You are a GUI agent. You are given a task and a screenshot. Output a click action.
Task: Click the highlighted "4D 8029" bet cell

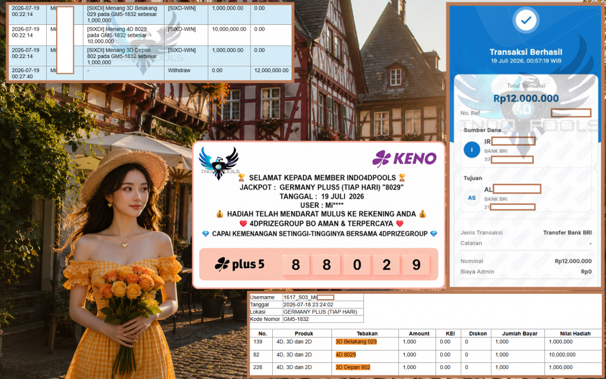pos(346,355)
